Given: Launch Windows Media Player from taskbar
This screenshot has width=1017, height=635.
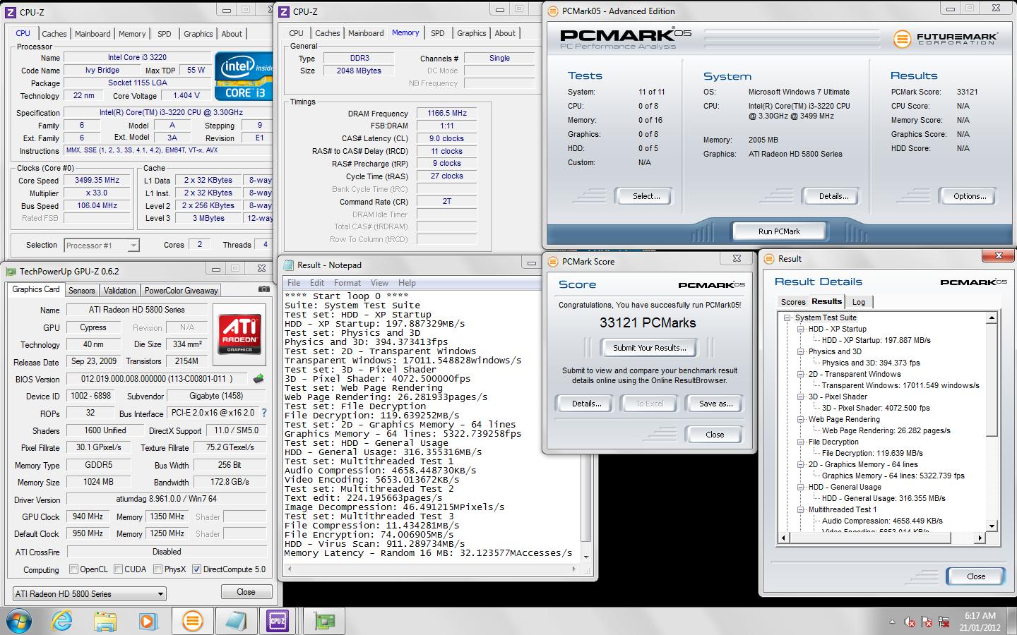Looking at the screenshot, I should (148, 621).
